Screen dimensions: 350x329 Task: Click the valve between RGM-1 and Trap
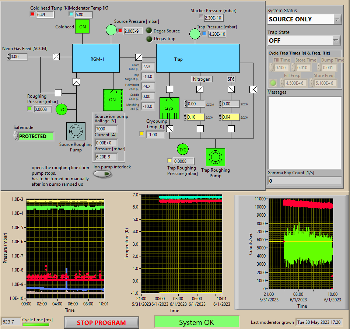click(x=139, y=57)
